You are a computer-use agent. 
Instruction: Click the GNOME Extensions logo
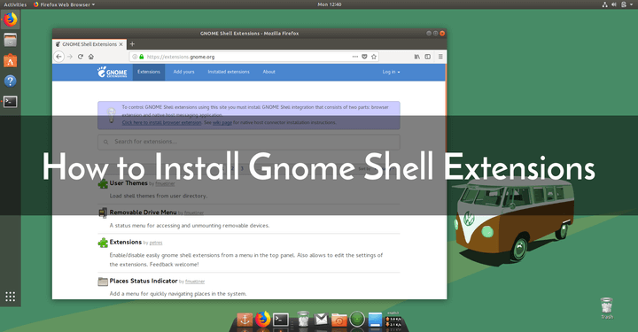pos(112,72)
